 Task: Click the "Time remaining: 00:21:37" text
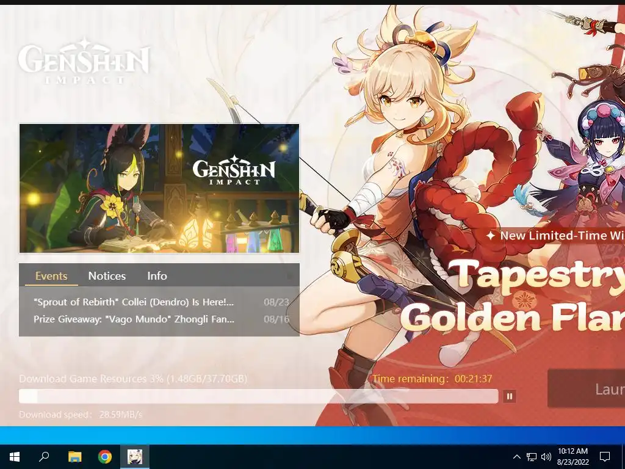coord(432,379)
